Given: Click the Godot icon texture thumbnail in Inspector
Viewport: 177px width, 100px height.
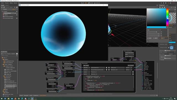Looking at the screenshot, I should pos(171,47).
